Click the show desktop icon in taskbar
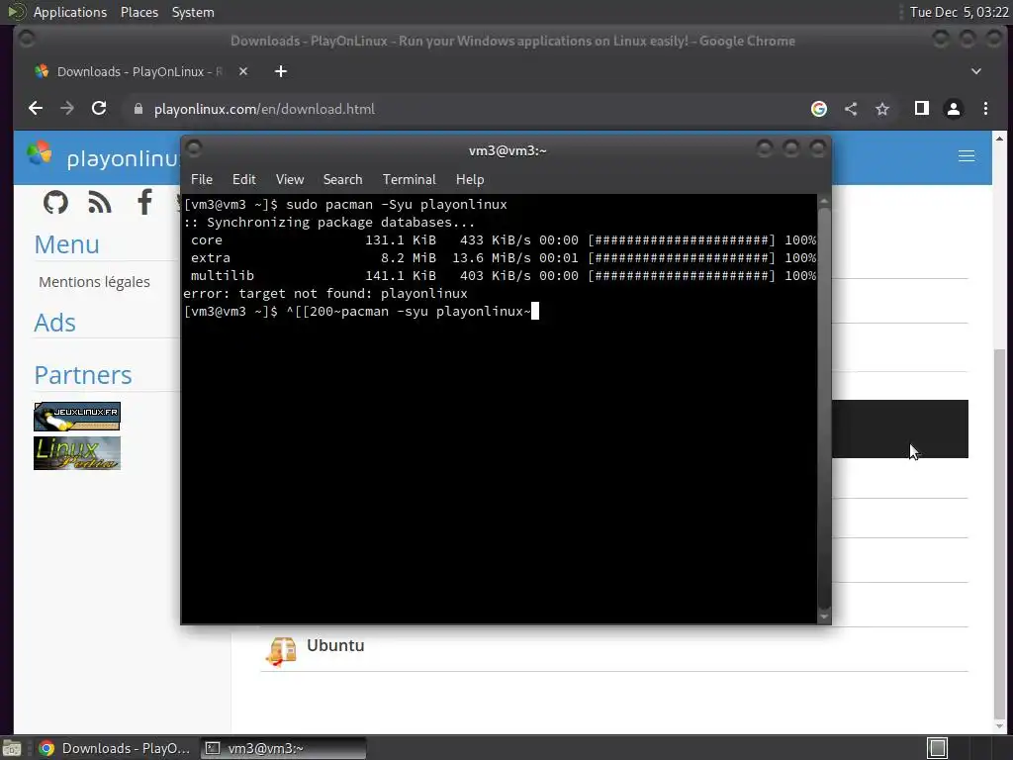The image size is (1013, 760). point(12,748)
